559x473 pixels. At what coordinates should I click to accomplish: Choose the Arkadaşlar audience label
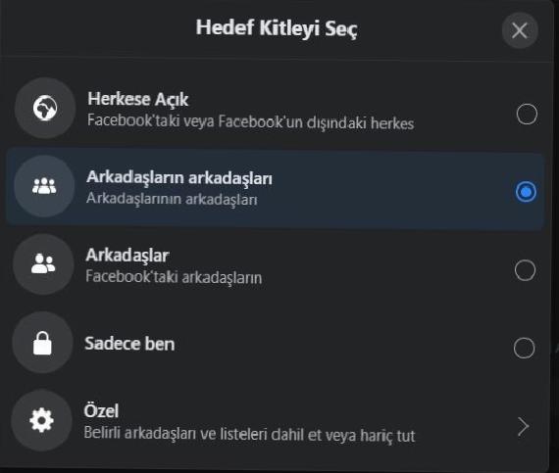(x=127, y=256)
